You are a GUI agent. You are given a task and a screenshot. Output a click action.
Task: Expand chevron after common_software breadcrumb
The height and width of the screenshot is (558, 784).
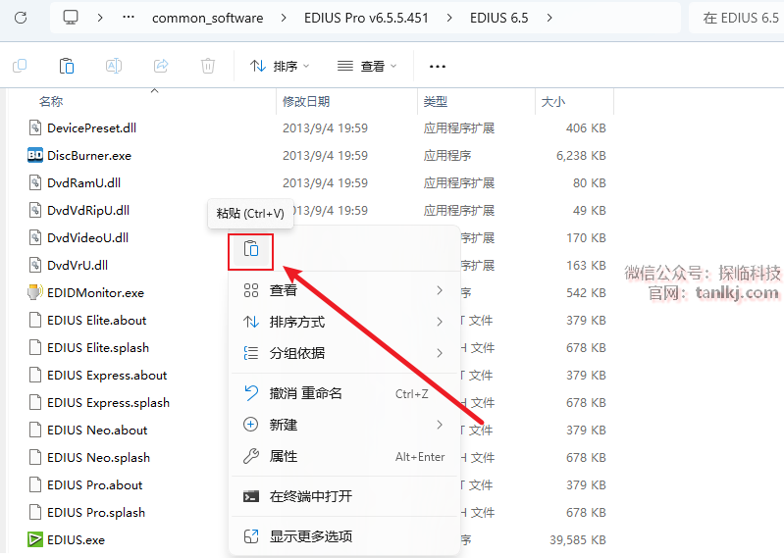[x=284, y=18]
